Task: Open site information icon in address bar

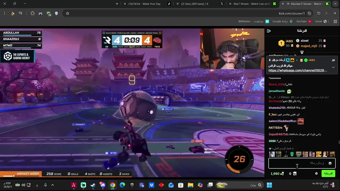Action: (309, 13)
